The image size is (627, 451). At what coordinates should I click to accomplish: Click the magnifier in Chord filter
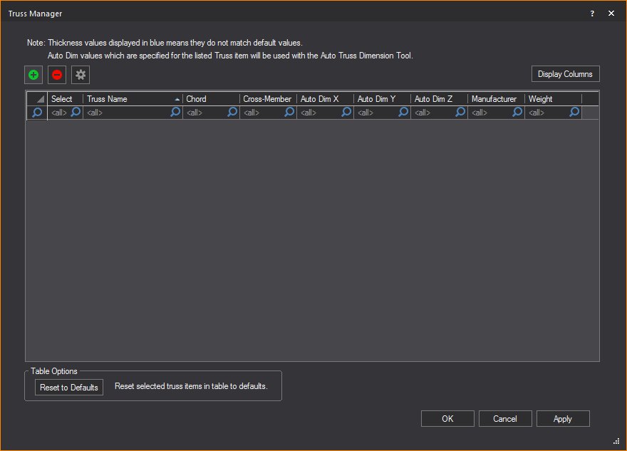pyautogui.click(x=232, y=113)
